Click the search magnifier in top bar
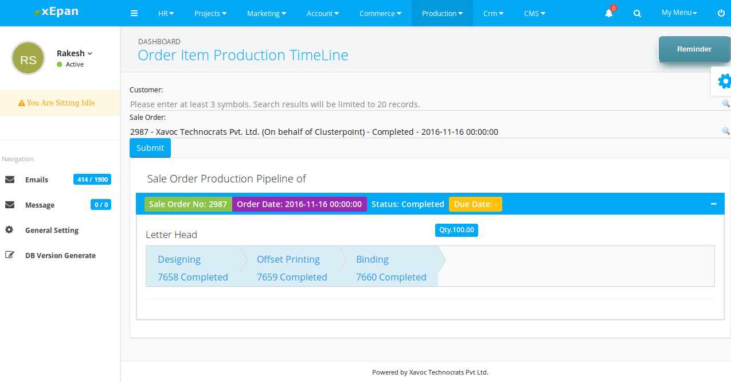The height and width of the screenshot is (382, 731). [637, 13]
